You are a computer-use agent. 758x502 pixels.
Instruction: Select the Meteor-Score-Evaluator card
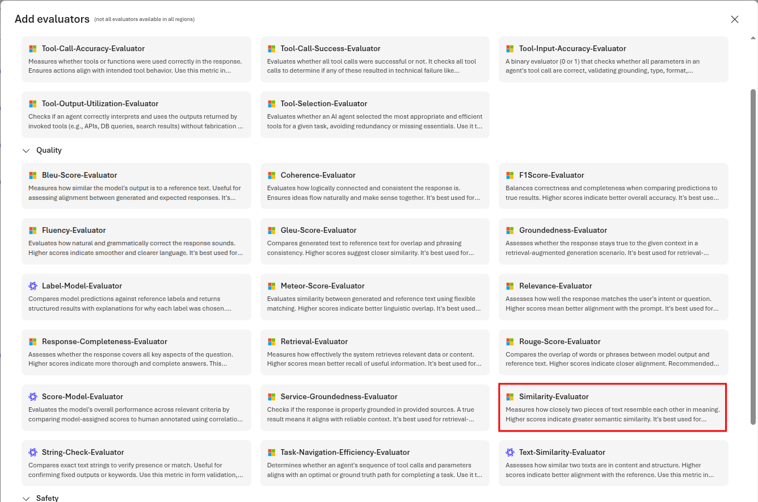pyautogui.click(x=374, y=296)
